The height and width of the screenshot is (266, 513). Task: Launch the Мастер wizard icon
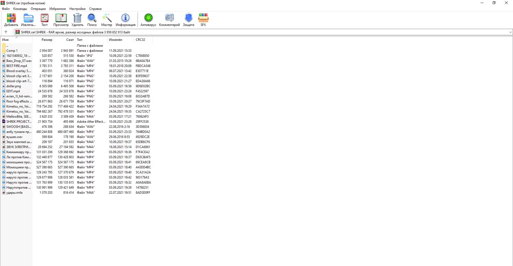tap(107, 18)
